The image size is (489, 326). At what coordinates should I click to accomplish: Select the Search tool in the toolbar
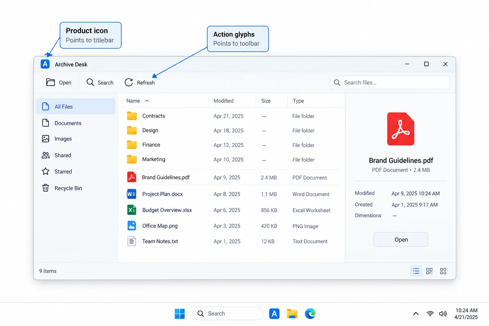pos(100,82)
